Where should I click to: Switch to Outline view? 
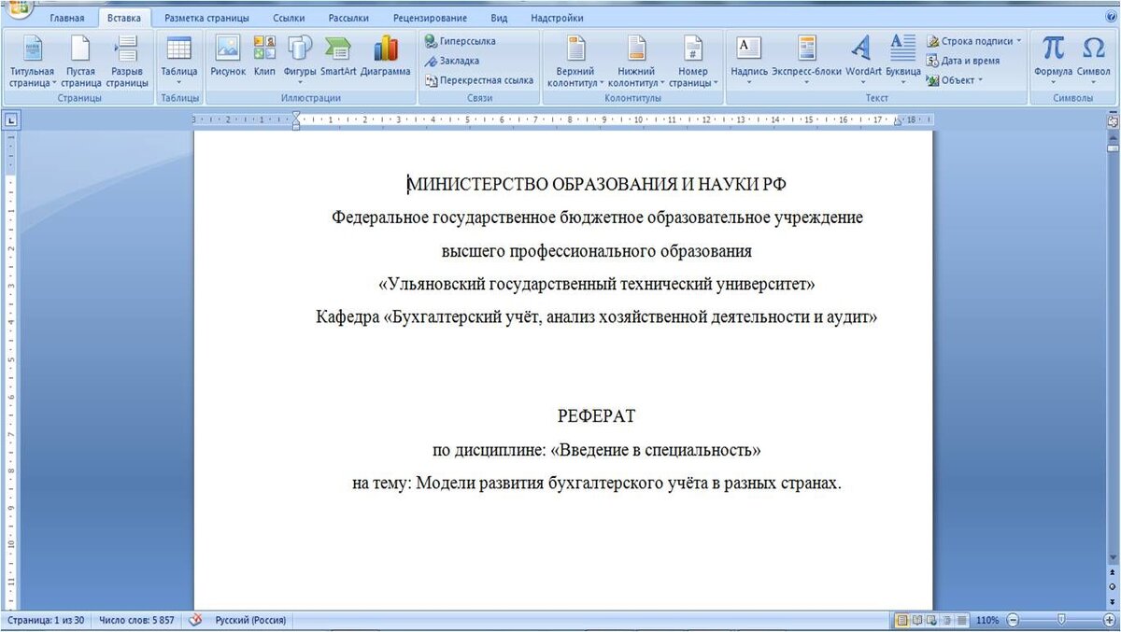(x=947, y=620)
